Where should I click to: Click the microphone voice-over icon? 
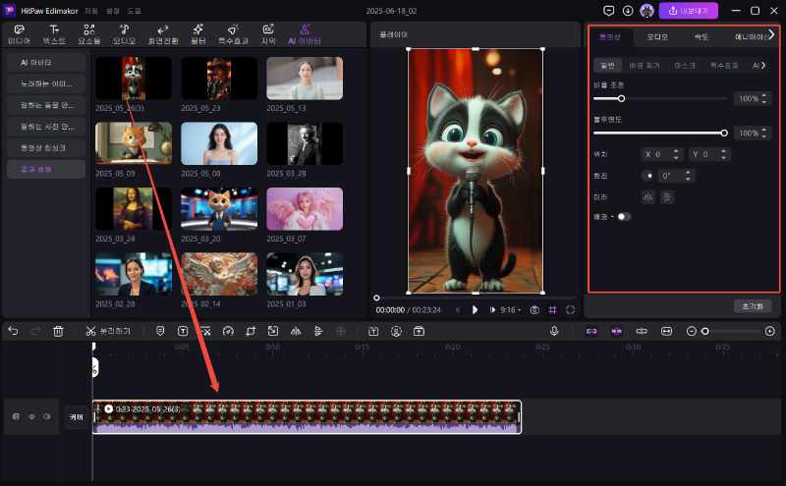point(554,332)
